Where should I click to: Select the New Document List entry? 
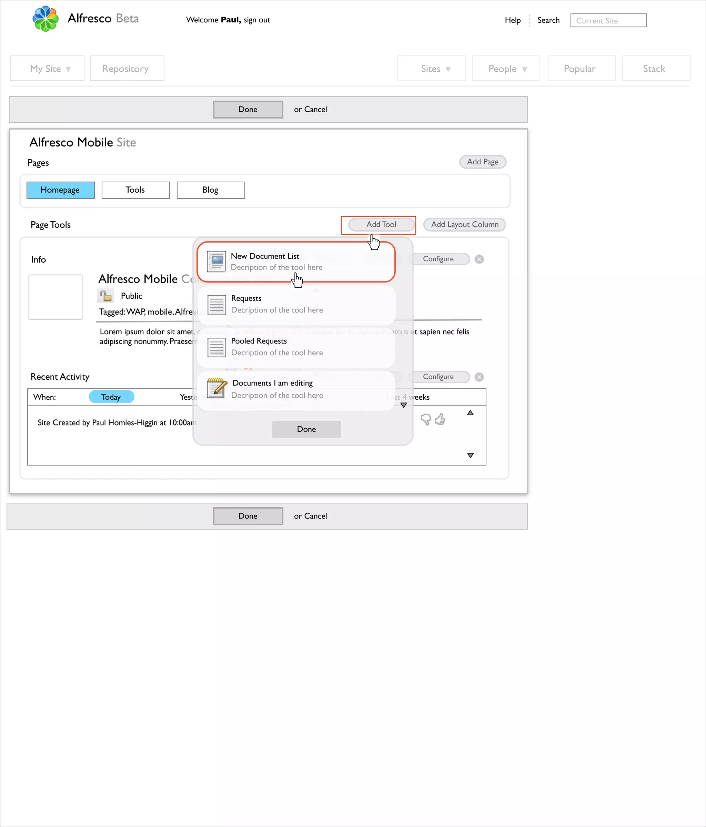pos(296,262)
